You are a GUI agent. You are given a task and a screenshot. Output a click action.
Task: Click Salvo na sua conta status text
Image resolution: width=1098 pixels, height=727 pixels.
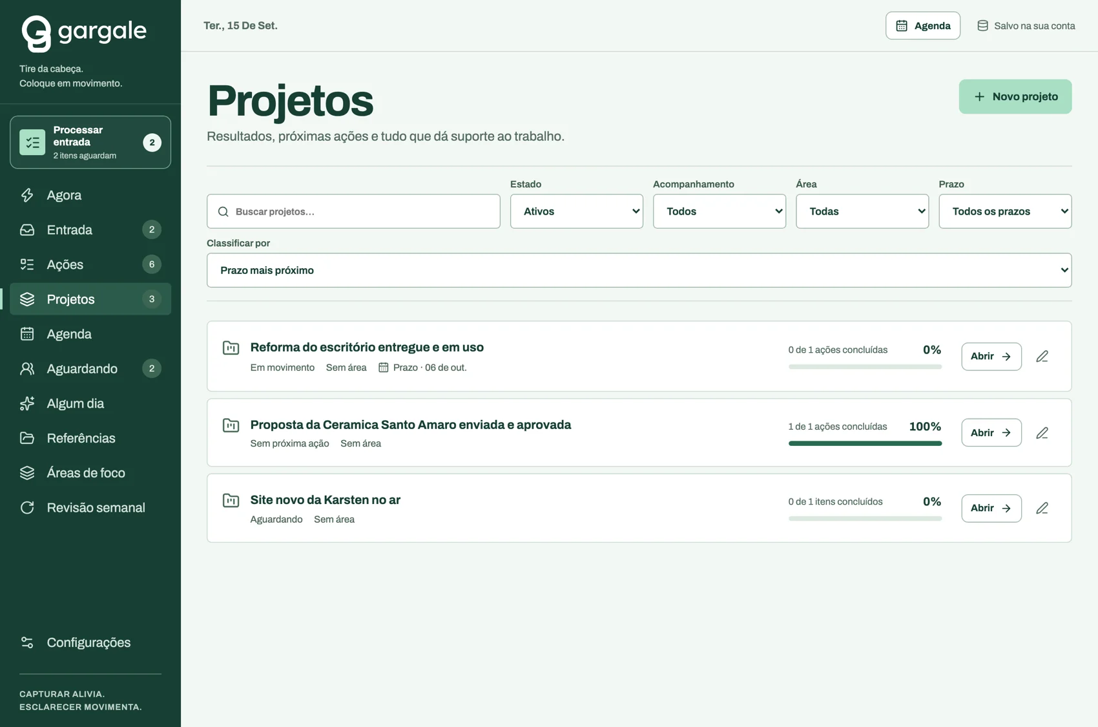point(1034,26)
